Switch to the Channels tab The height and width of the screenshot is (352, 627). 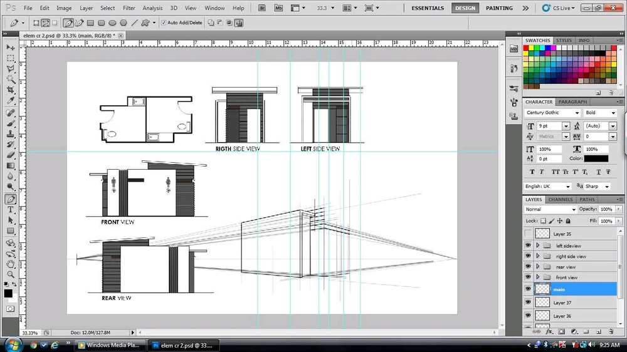(560, 200)
